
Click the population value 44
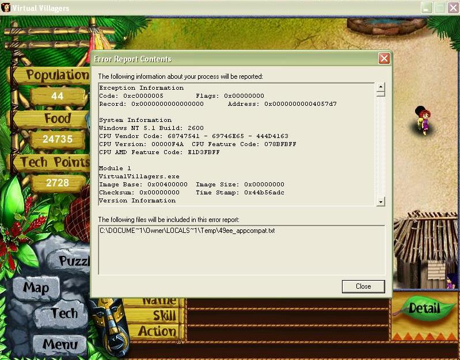(58, 96)
